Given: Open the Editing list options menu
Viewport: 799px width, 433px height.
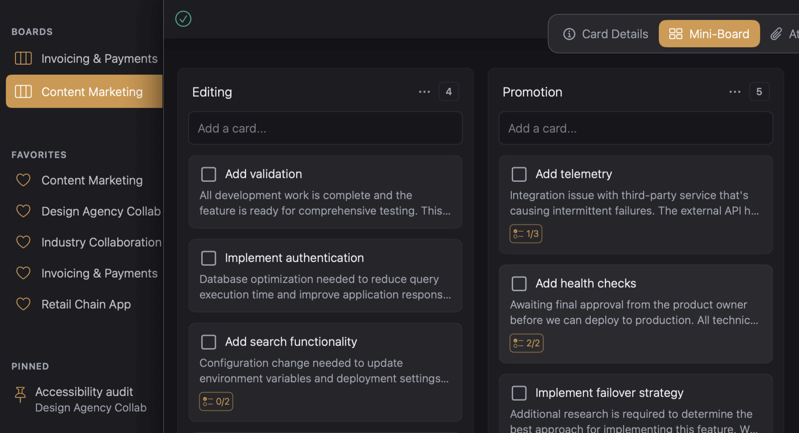Looking at the screenshot, I should click(424, 92).
